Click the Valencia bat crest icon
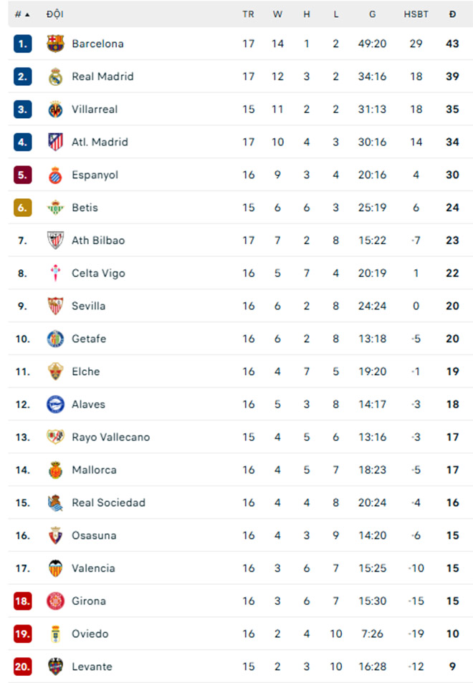The width and height of the screenshot is (473, 683). pos(55,568)
